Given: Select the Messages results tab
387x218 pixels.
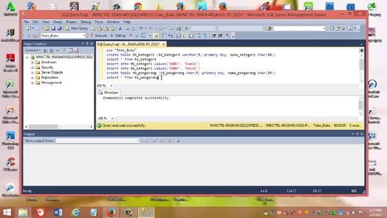Looking at the screenshot, I should click(109, 93).
